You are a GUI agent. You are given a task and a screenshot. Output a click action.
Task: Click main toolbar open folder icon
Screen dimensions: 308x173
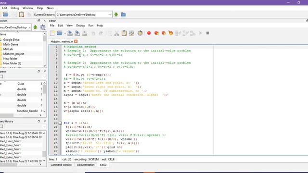(5, 14)
